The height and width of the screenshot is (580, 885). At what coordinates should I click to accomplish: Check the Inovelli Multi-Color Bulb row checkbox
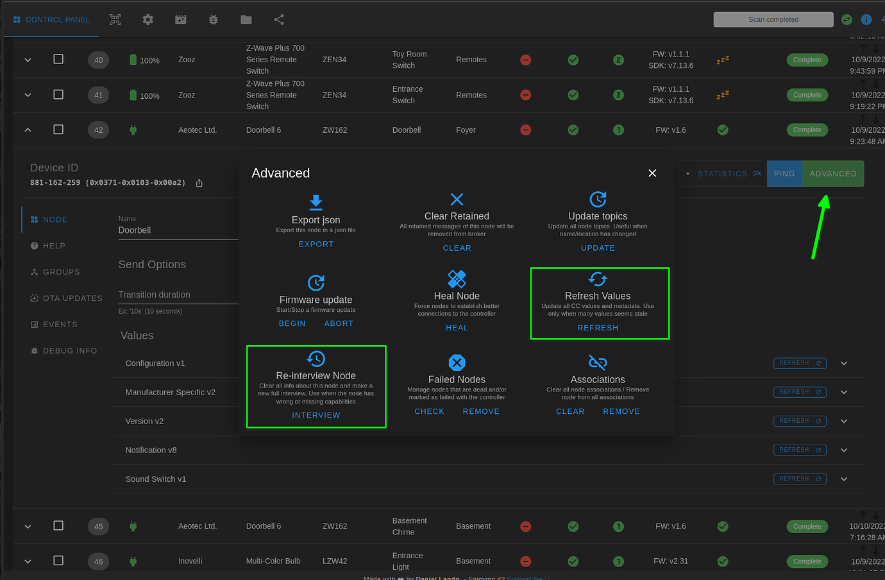click(58, 561)
